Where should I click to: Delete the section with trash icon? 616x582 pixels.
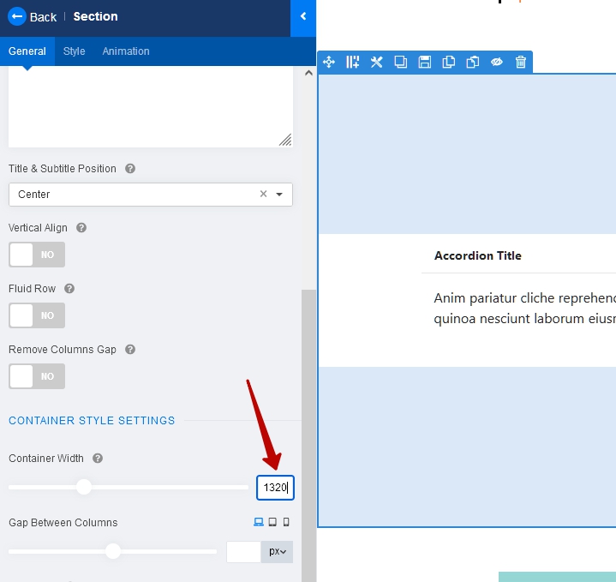click(x=521, y=62)
